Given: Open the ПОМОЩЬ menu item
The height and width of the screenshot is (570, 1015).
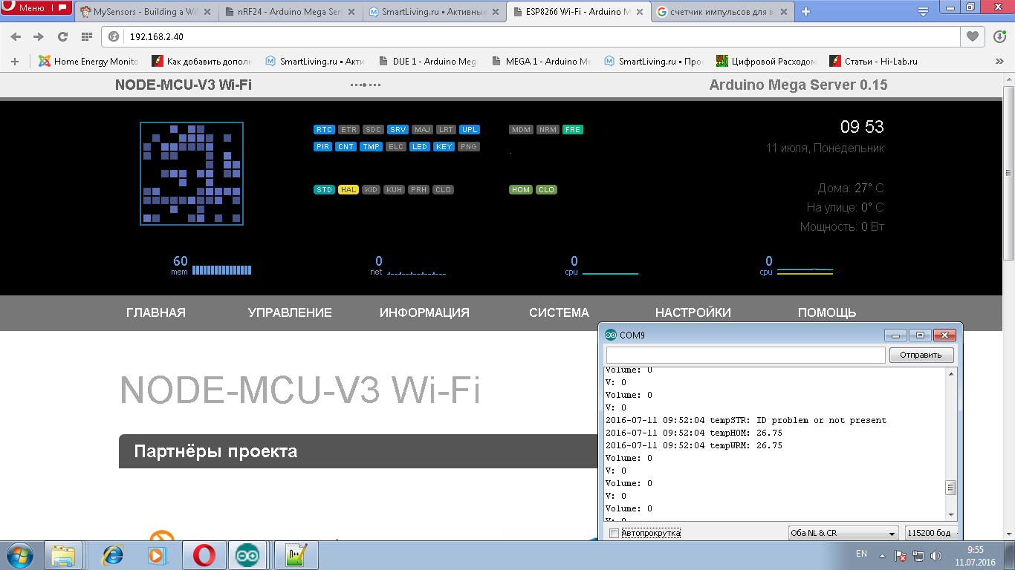Looking at the screenshot, I should pos(827,313).
